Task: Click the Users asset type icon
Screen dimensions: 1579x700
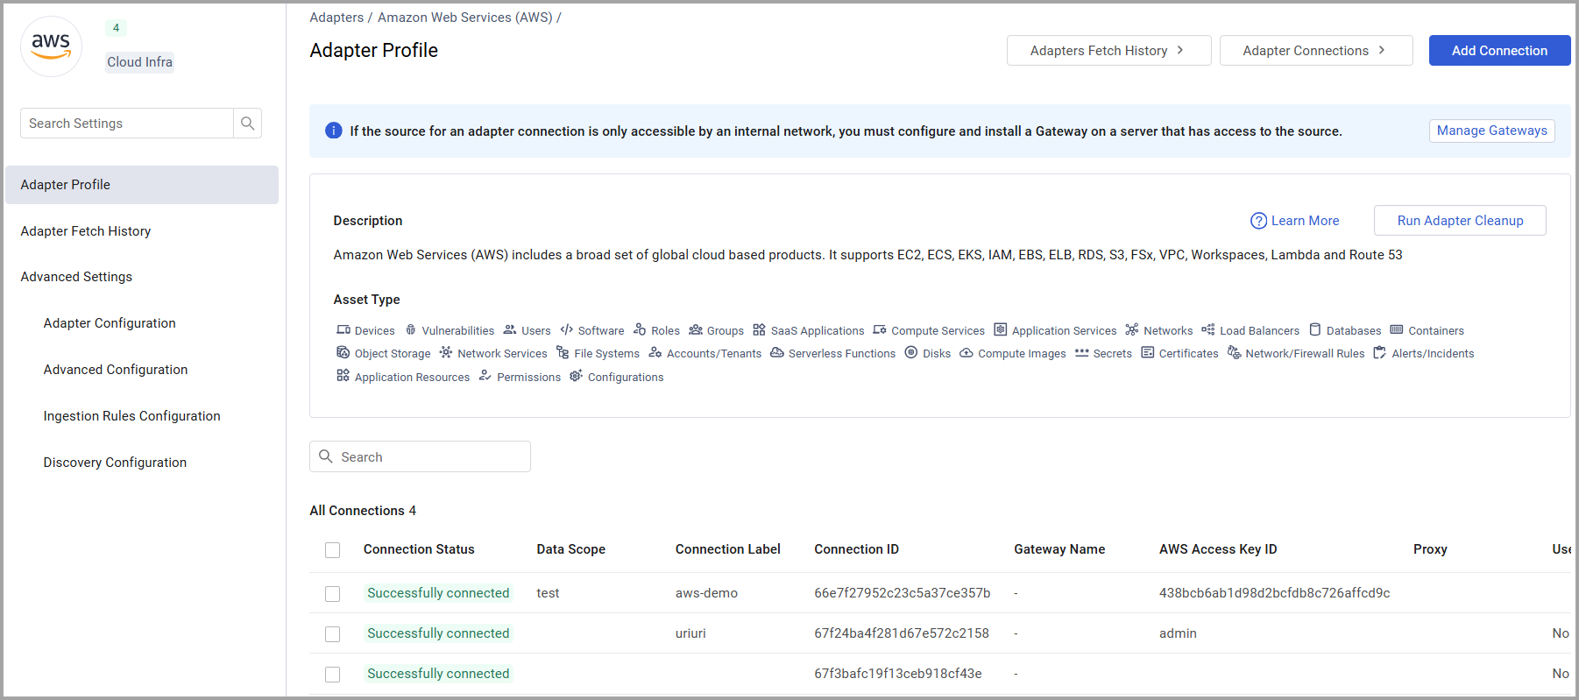Action: tap(510, 330)
